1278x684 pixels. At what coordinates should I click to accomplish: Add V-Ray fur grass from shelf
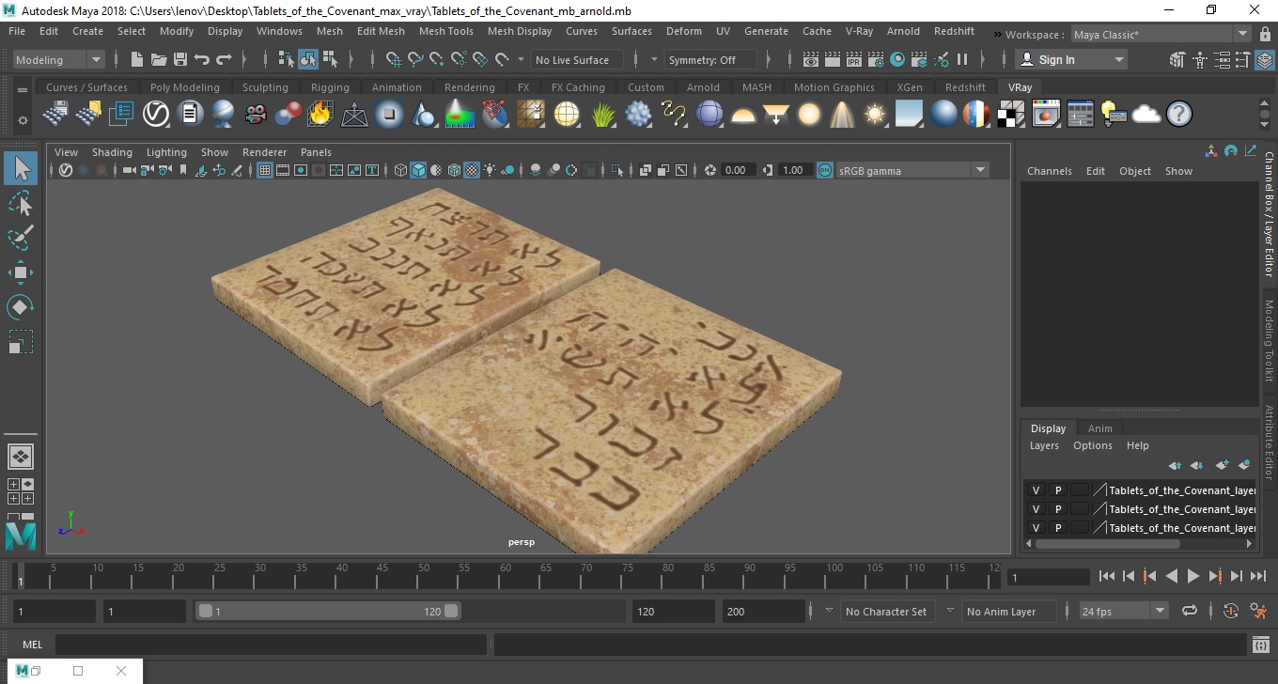603,115
